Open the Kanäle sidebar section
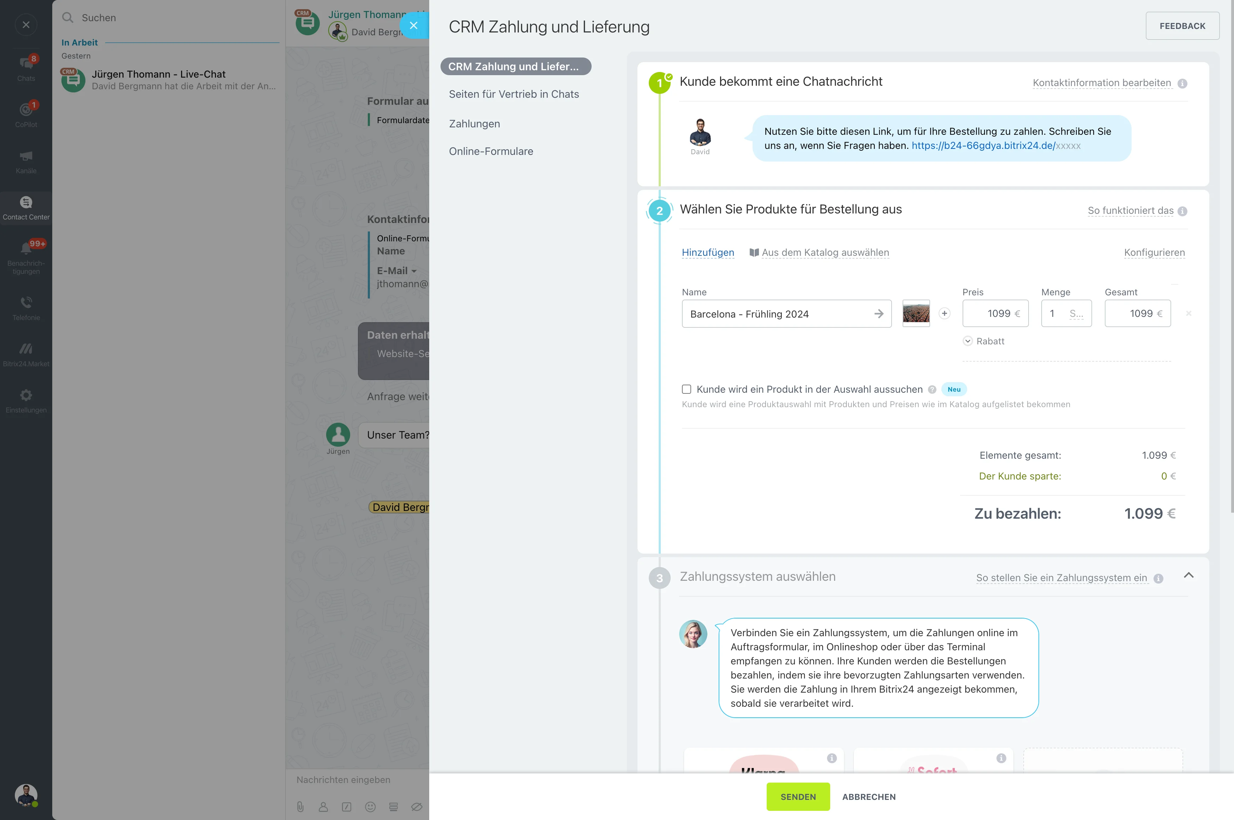 coord(26,161)
